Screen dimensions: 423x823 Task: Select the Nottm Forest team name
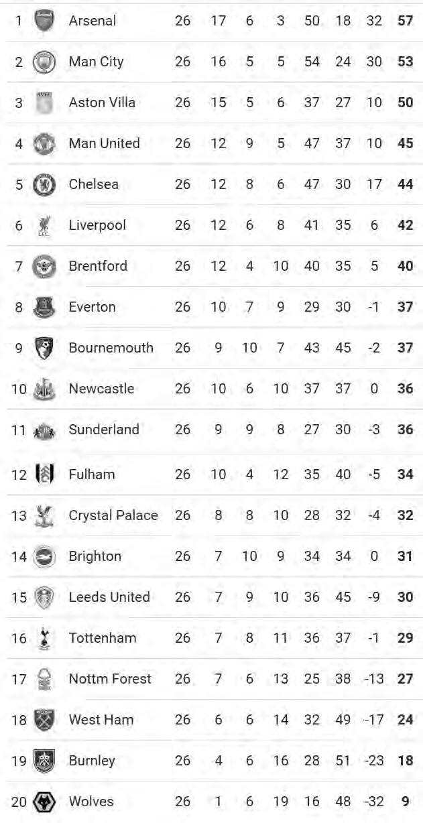pos(110,679)
